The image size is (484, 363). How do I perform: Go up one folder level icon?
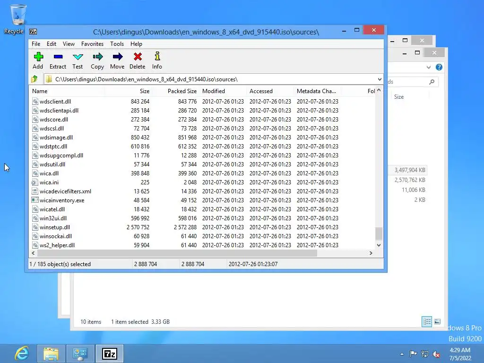click(35, 79)
